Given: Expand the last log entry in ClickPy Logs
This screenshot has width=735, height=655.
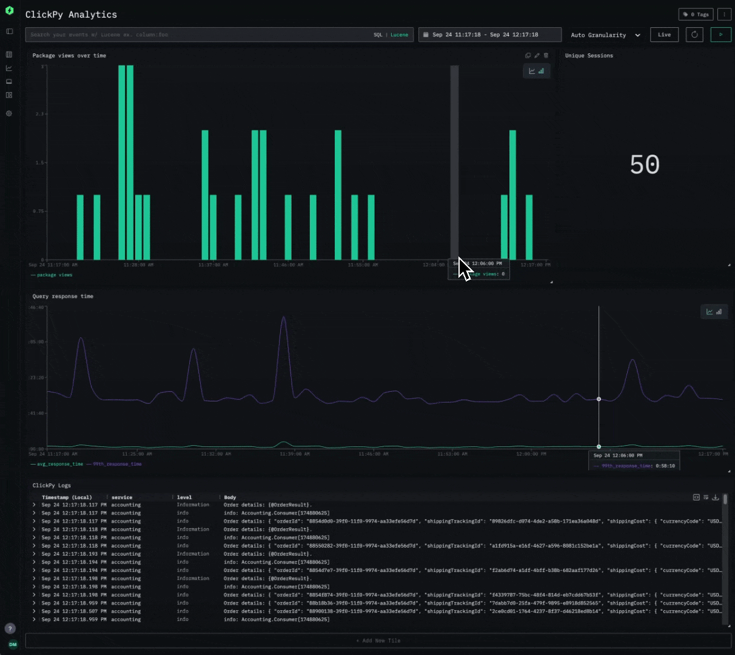Looking at the screenshot, I should pyautogui.click(x=34, y=619).
